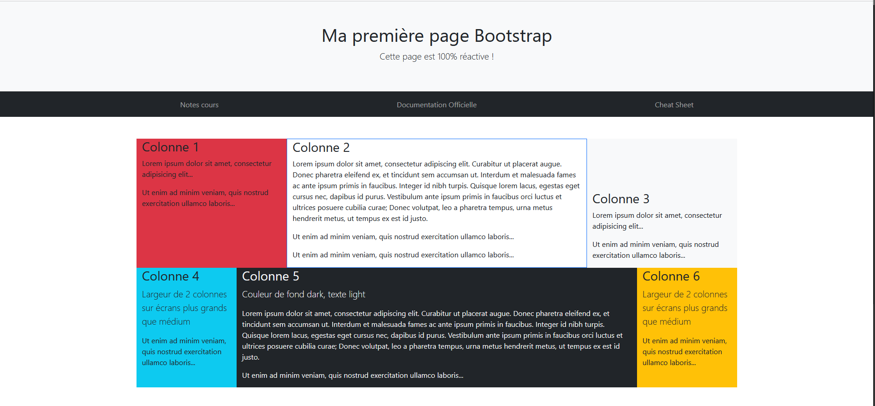875x406 pixels.
Task: Select the Colonne 4 heading
Action: point(170,276)
